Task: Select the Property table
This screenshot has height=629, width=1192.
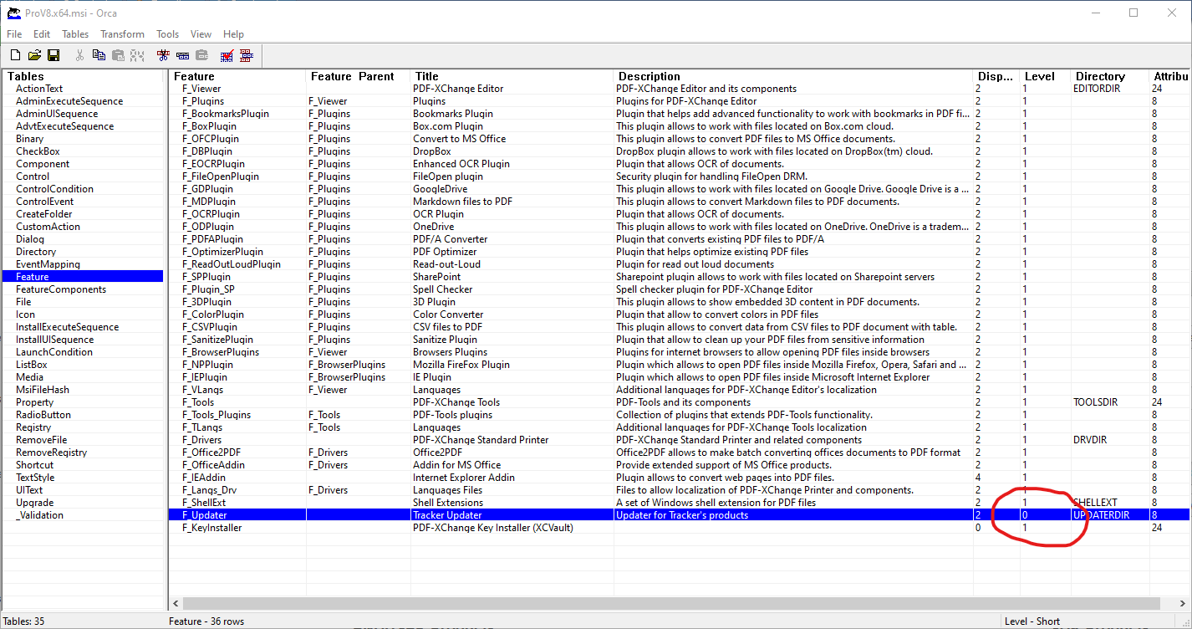Action: (x=34, y=402)
